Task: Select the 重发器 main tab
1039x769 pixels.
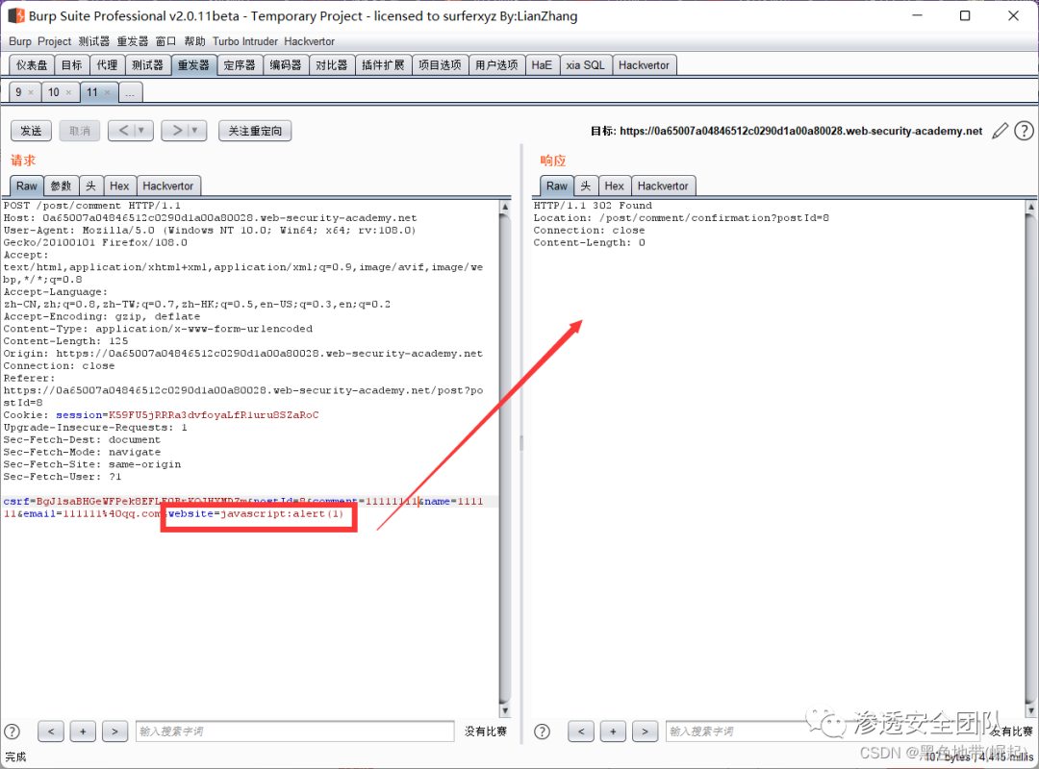Action: 193,65
